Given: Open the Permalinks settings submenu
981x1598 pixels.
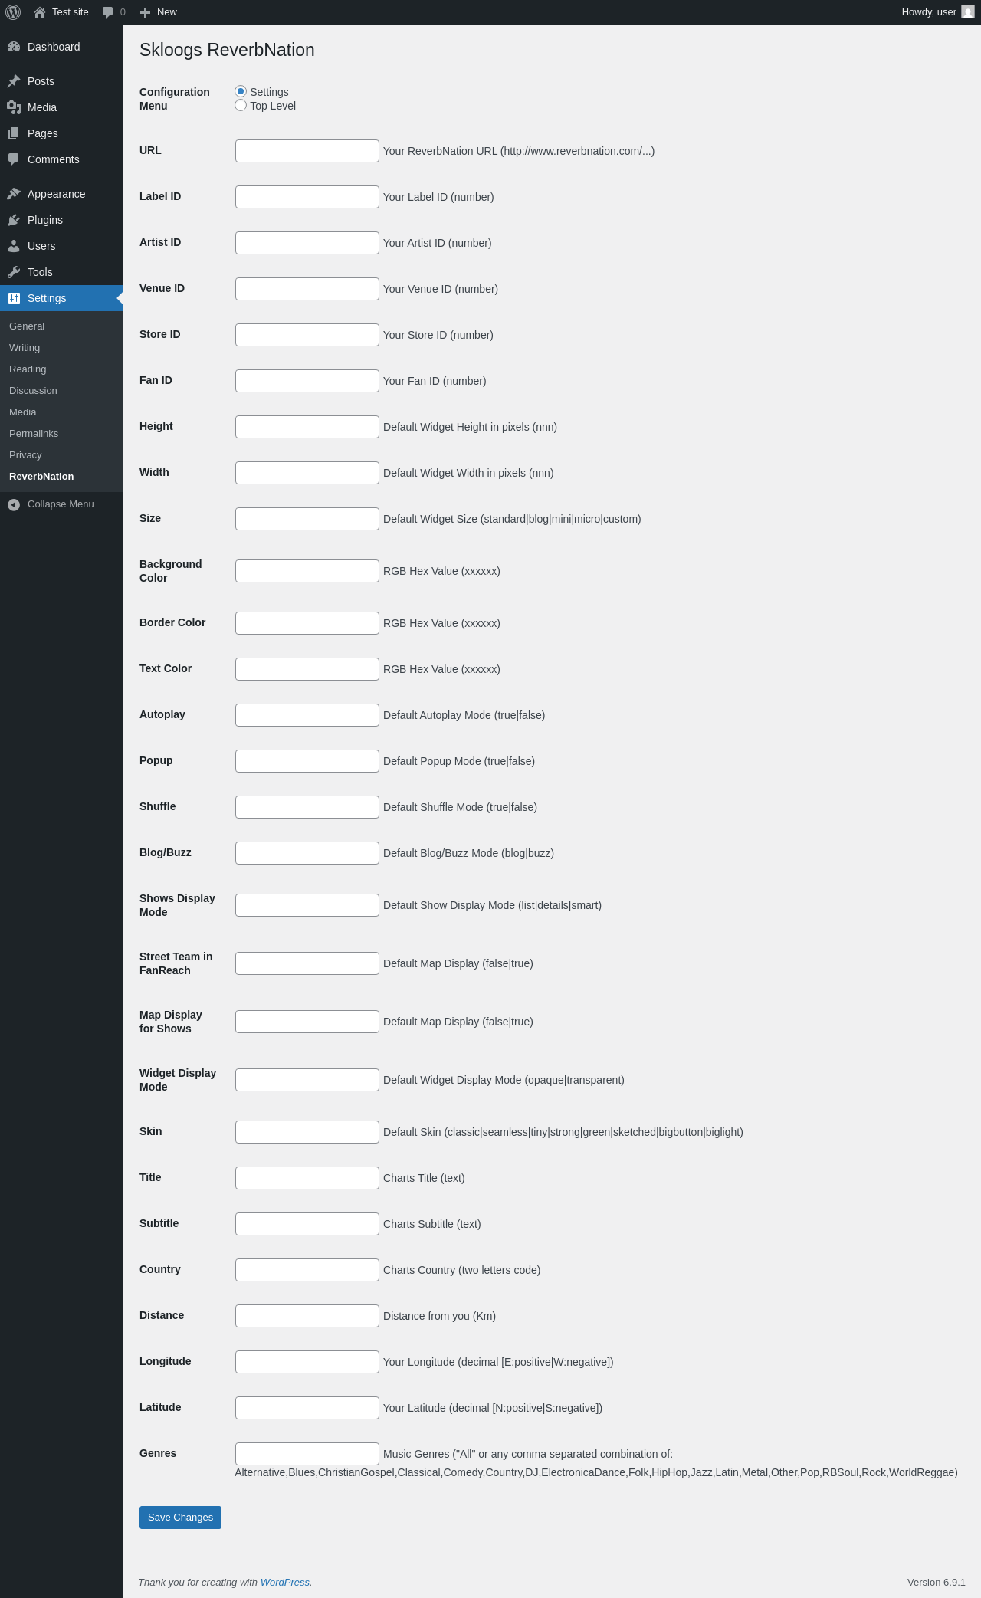Looking at the screenshot, I should [x=34, y=434].
